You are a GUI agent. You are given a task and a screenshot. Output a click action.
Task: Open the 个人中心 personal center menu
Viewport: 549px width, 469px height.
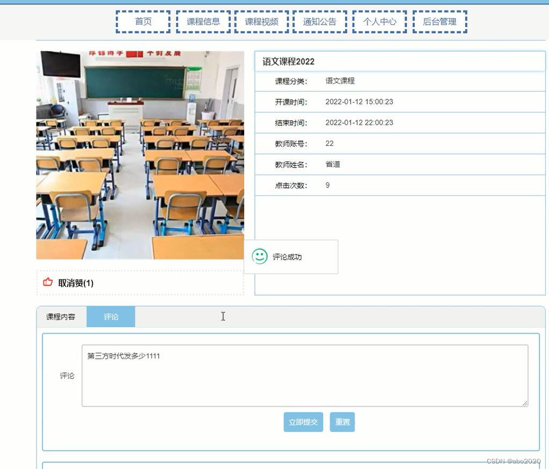(379, 21)
